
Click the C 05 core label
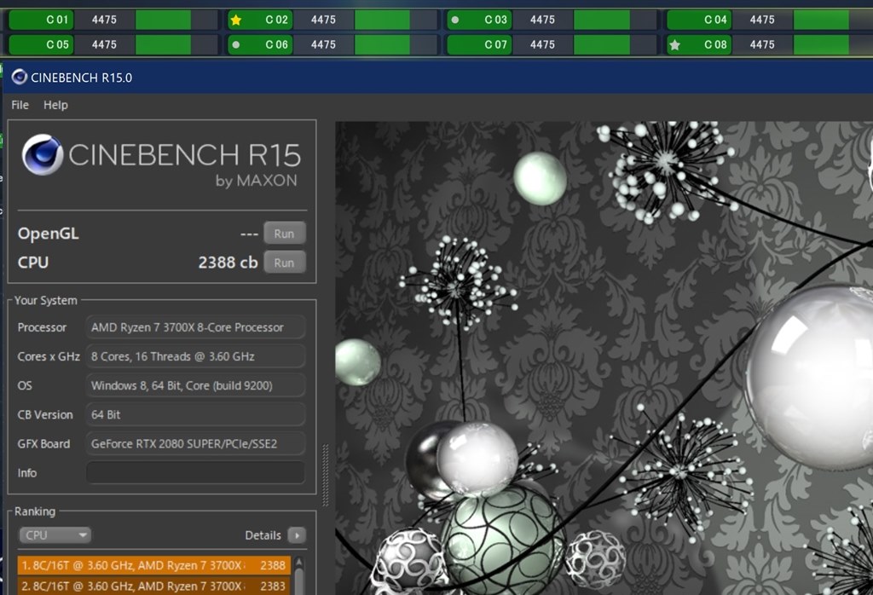pyautogui.click(x=57, y=44)
